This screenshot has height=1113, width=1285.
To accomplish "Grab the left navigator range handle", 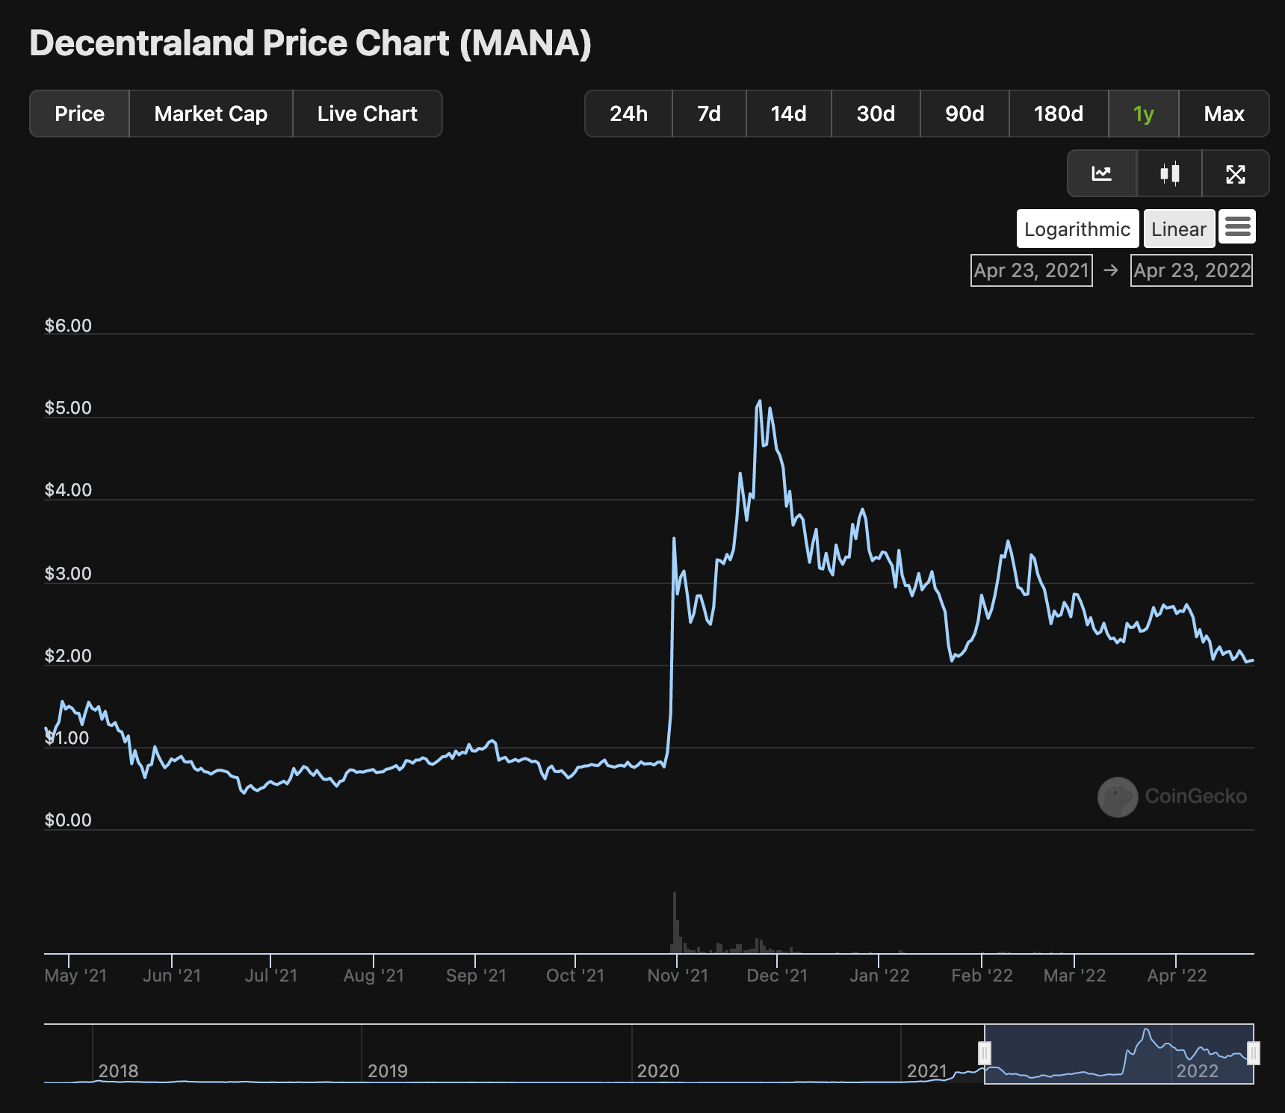I will click(985, 1053).
